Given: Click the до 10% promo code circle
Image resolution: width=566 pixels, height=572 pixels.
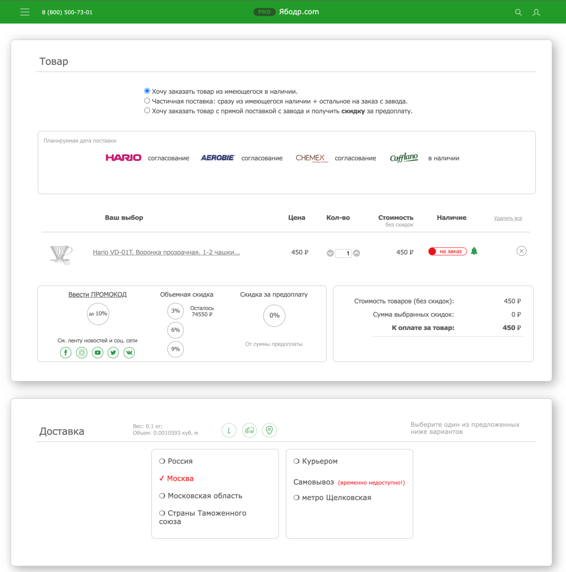Looking at the screenshot, I should point(98,314).
